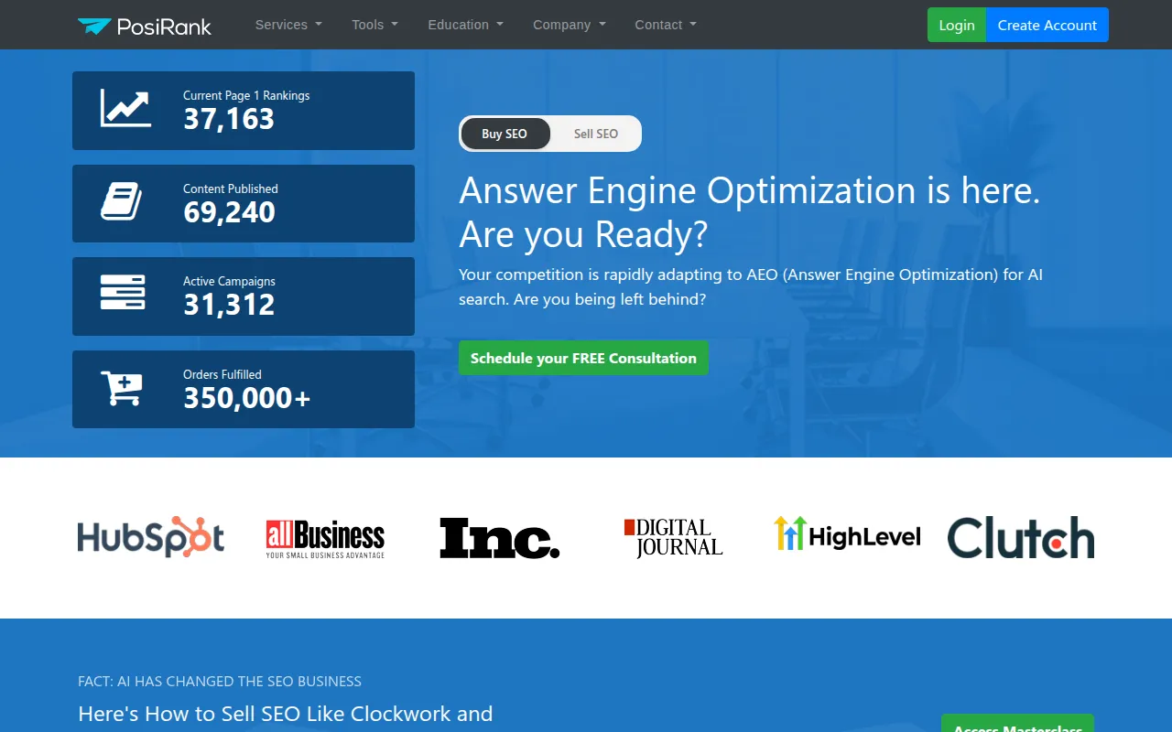
Task: Click the Create Account button
Action: pos(1047,25)
